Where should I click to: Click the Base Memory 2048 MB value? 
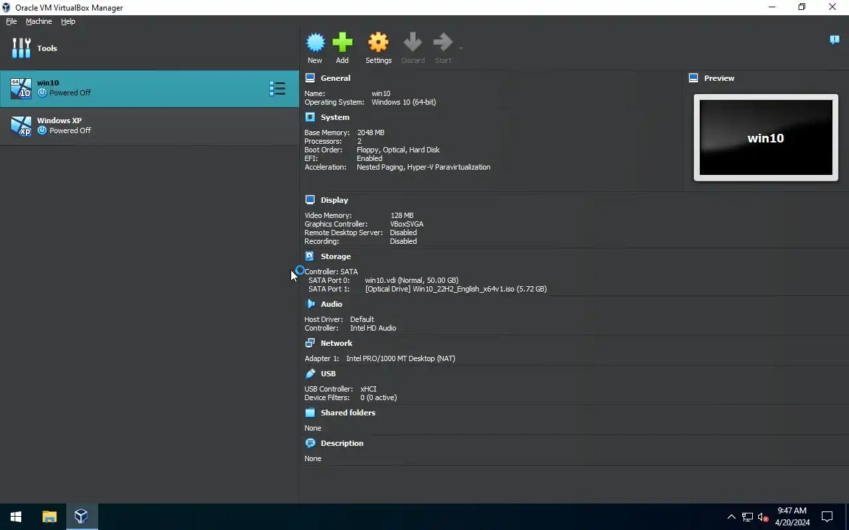coord(370,132)
